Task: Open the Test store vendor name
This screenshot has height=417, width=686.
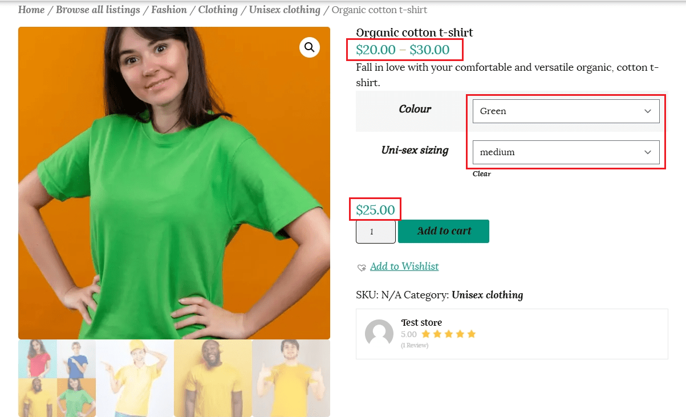Action: coord(421,322)
